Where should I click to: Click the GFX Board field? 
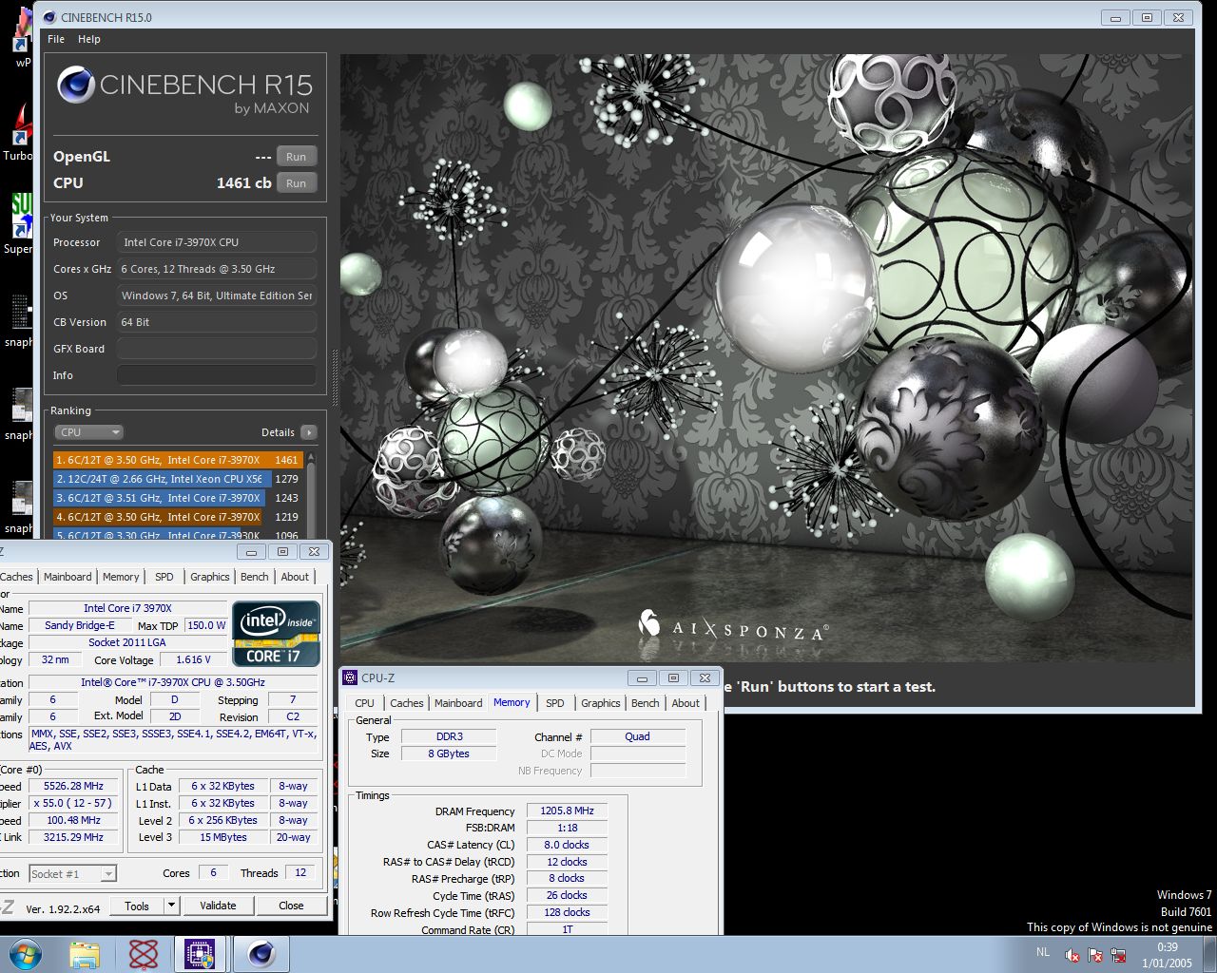tap(217, 349)
